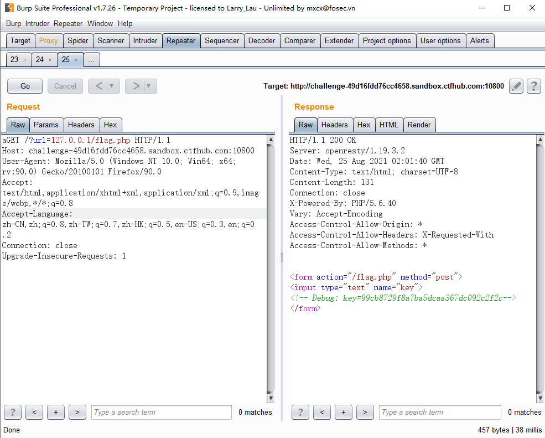Switch to the Comparer tab
This screenshot has width=545, height=438.
300,41
